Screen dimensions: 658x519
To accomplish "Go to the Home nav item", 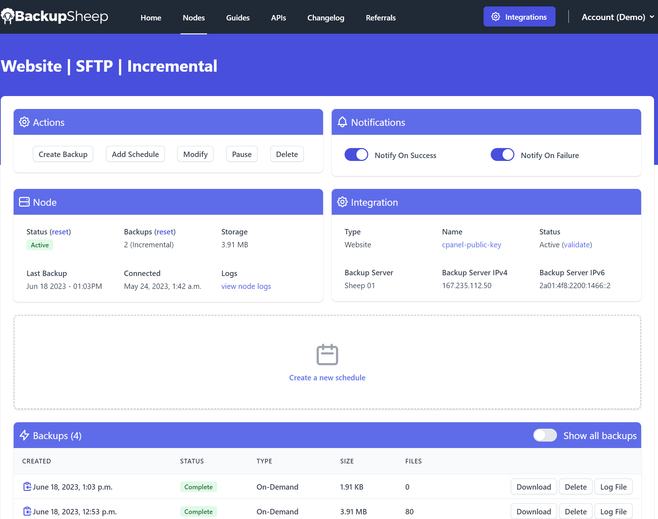I will [x=151, y=18].
